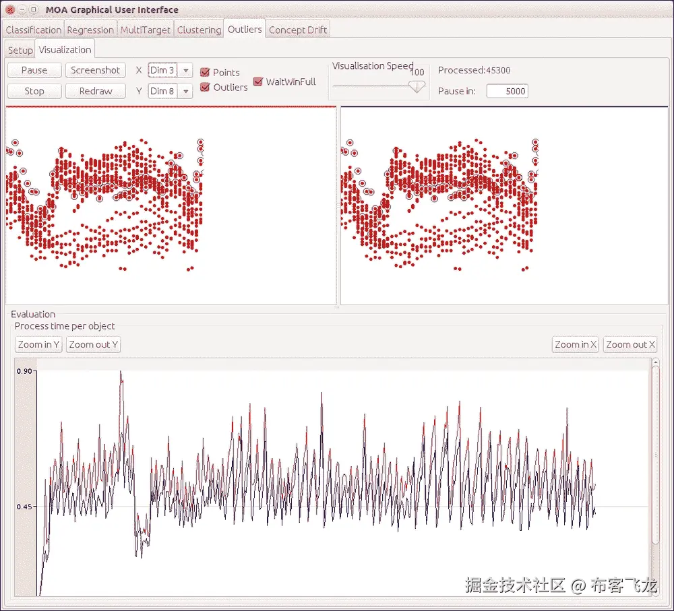Select the Outliers tab

245,29
